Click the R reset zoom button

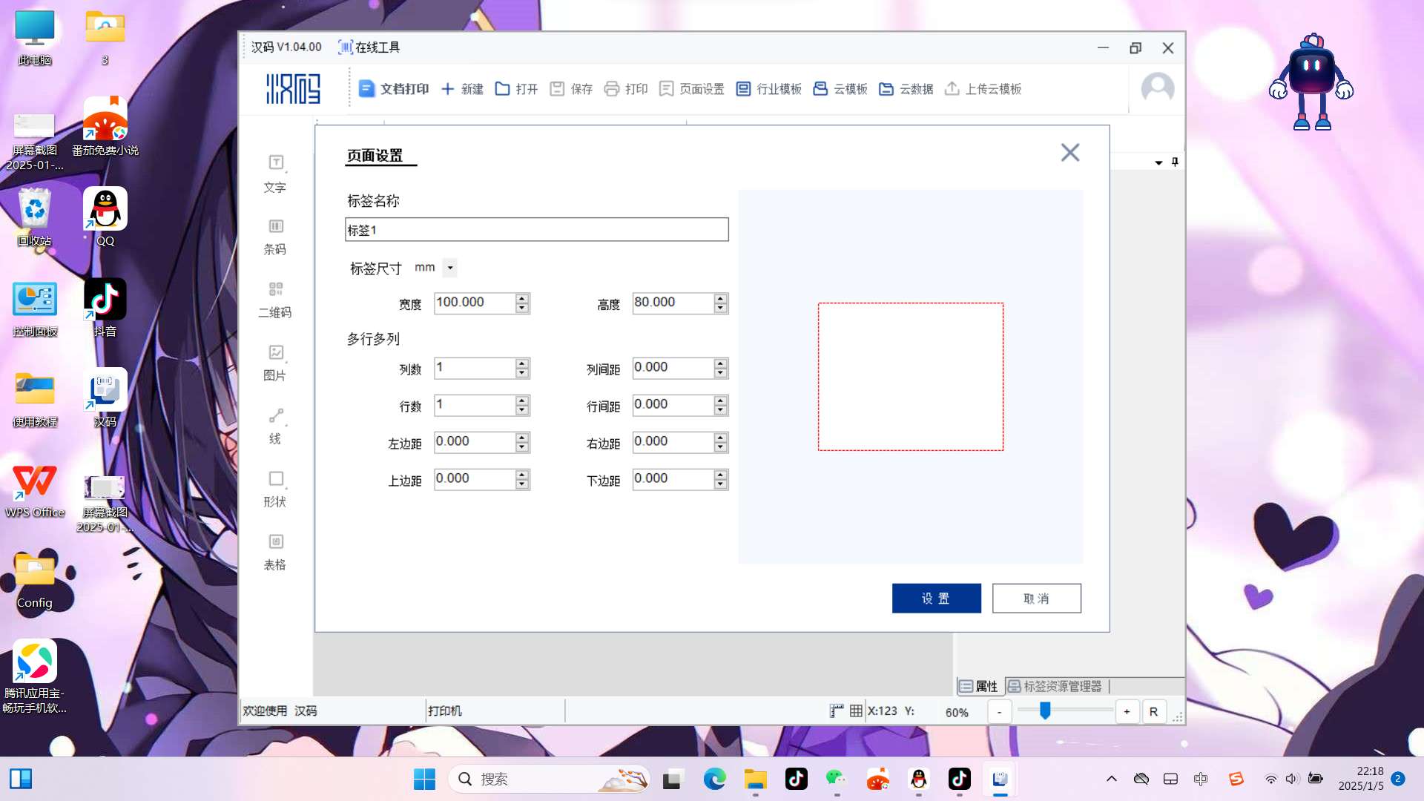[x=1153, y=712]
